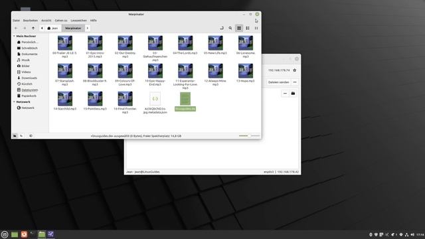Screen dimensions: 425x239
Task: Open the Hilfe menu
Action: [93, 21]
